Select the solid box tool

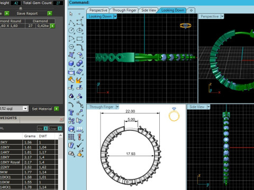(71, 63)
